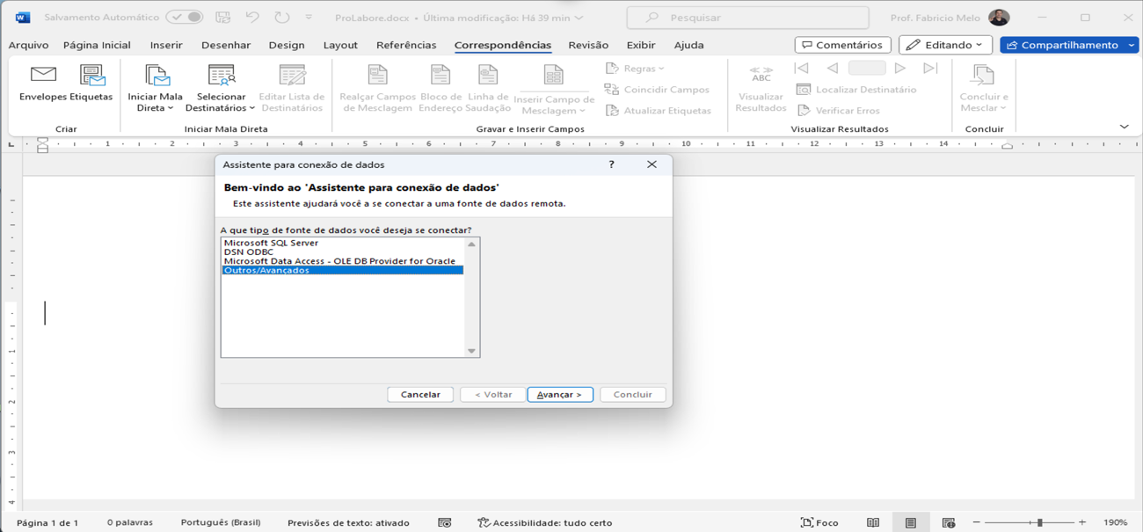Go to next record arrow
The width and height of the screenshot is (1143, 532).
(x=900, y=68)
